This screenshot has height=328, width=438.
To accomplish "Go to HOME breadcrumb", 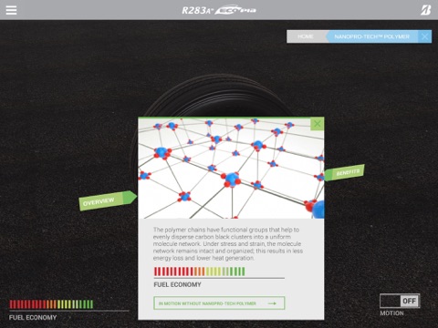I will (306, 36).
